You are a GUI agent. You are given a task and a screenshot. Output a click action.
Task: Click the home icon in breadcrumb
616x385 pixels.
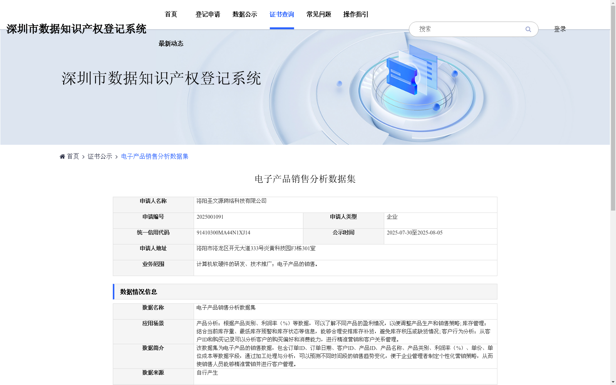pos(62,156)
